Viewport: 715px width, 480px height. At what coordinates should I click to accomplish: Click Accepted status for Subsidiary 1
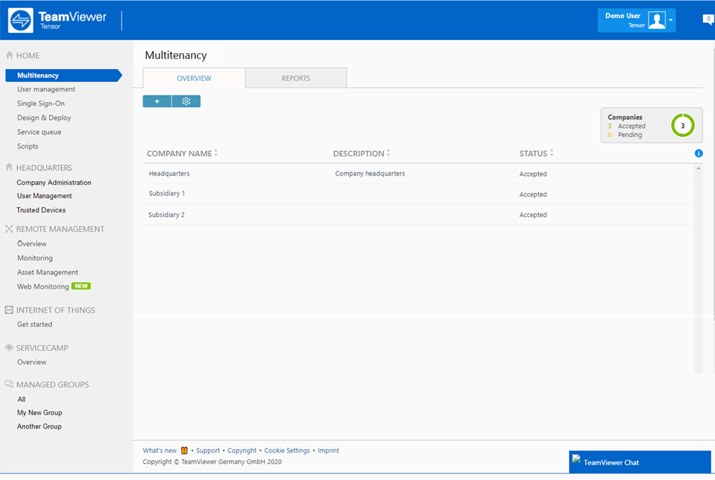[x=533, y=194]
